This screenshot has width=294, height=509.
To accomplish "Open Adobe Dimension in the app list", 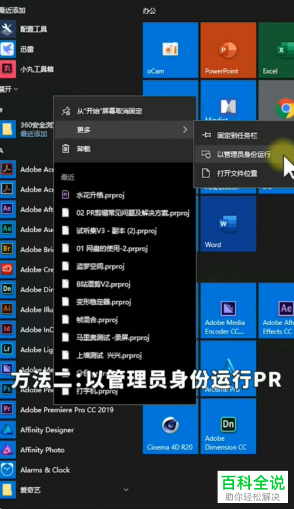I will click(26, 289).
